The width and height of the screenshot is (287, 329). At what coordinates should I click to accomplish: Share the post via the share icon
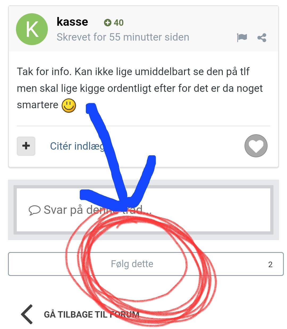point(262,38)
